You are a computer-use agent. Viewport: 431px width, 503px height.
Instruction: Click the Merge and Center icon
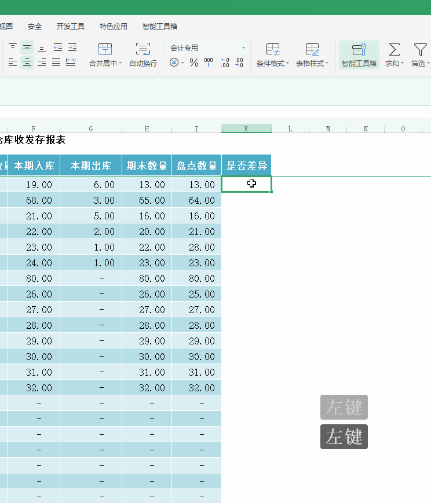[105, 49]
